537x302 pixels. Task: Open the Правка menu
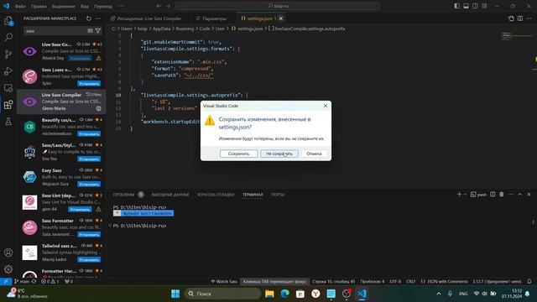click(39, 6)
